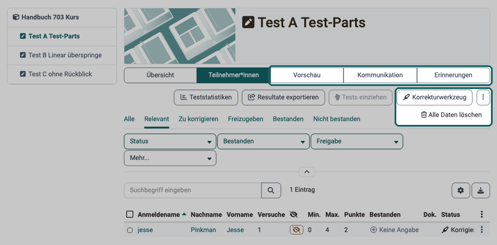This screenshot has height=245, width=497.
Task: Show the Freizugeben filter
Action: click(x=245, y=119)
